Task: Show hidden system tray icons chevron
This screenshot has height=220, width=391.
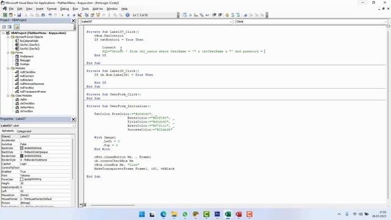Action: click(339, 214)
